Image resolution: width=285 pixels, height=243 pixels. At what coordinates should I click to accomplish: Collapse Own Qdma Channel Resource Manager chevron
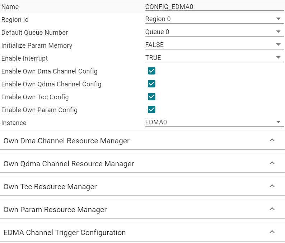[x=272, y=163]
